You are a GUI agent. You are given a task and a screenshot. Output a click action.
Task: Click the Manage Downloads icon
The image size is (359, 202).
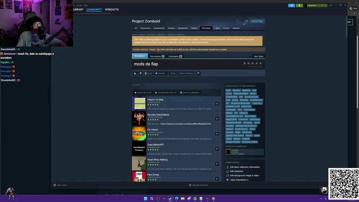point(190,185)
